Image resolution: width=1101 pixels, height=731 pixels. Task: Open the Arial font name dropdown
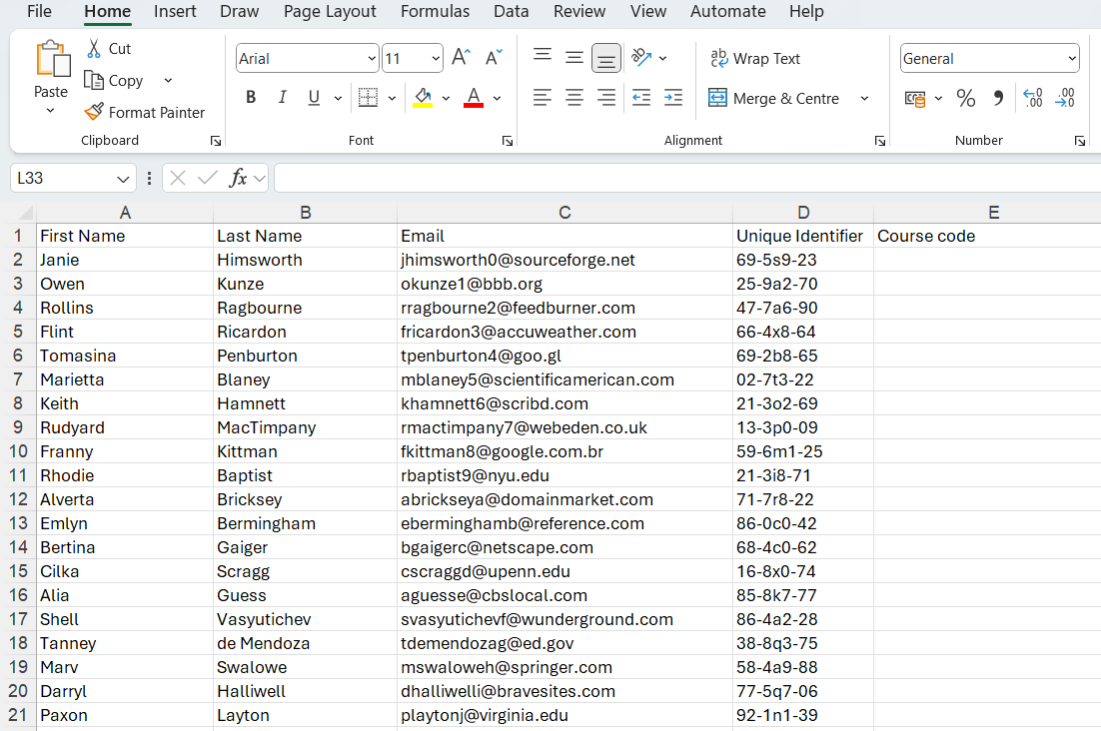pyautogui.click(x=372, y=59)
